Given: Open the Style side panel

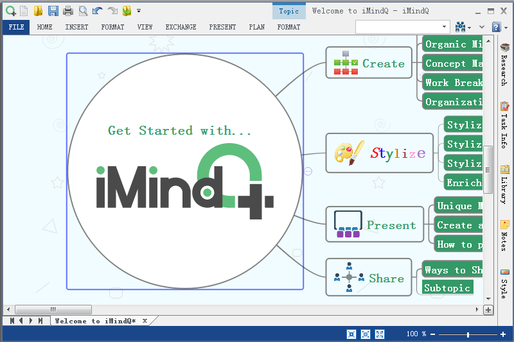Looking at the screenshot, I should pos(505,284).
